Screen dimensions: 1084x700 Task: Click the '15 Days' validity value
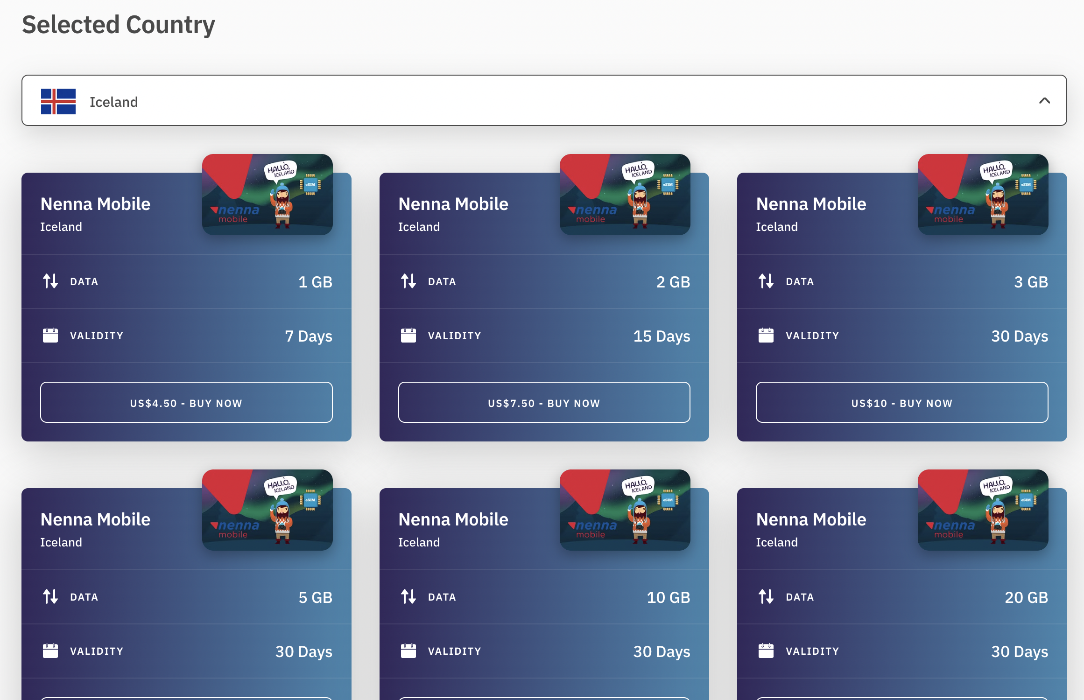point(662,336)
